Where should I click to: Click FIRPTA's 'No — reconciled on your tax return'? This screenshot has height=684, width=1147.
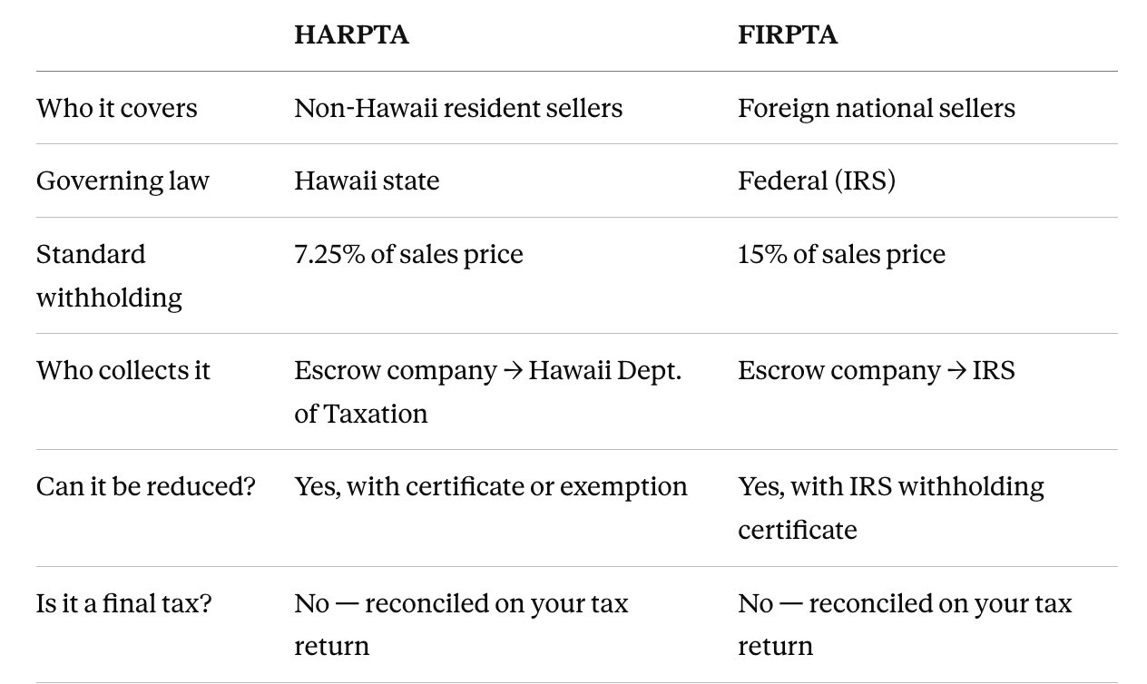pyautogui.click(x=905, y=624)
